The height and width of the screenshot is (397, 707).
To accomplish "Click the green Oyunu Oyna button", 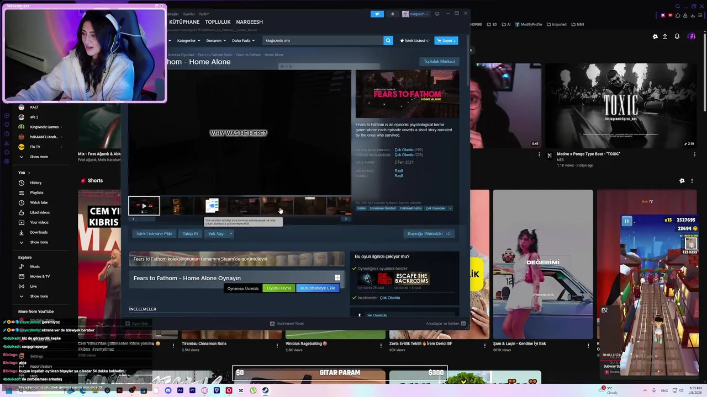I will click(x=279, y=288).
